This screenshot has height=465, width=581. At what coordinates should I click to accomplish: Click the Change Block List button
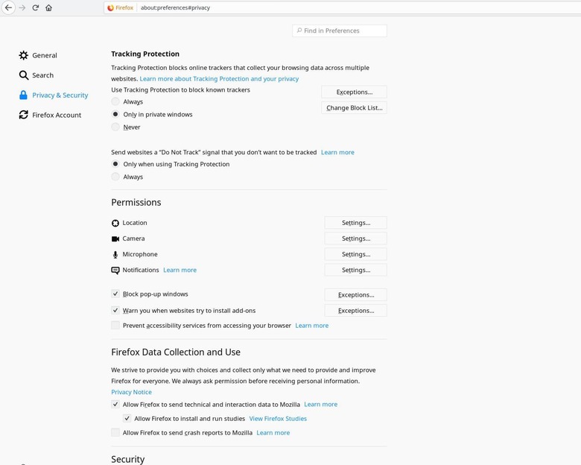[x=354, y=108]
